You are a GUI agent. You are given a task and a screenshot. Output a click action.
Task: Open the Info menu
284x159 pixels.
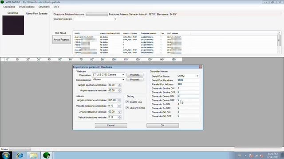pyautogui.click(x=56, y=7)
